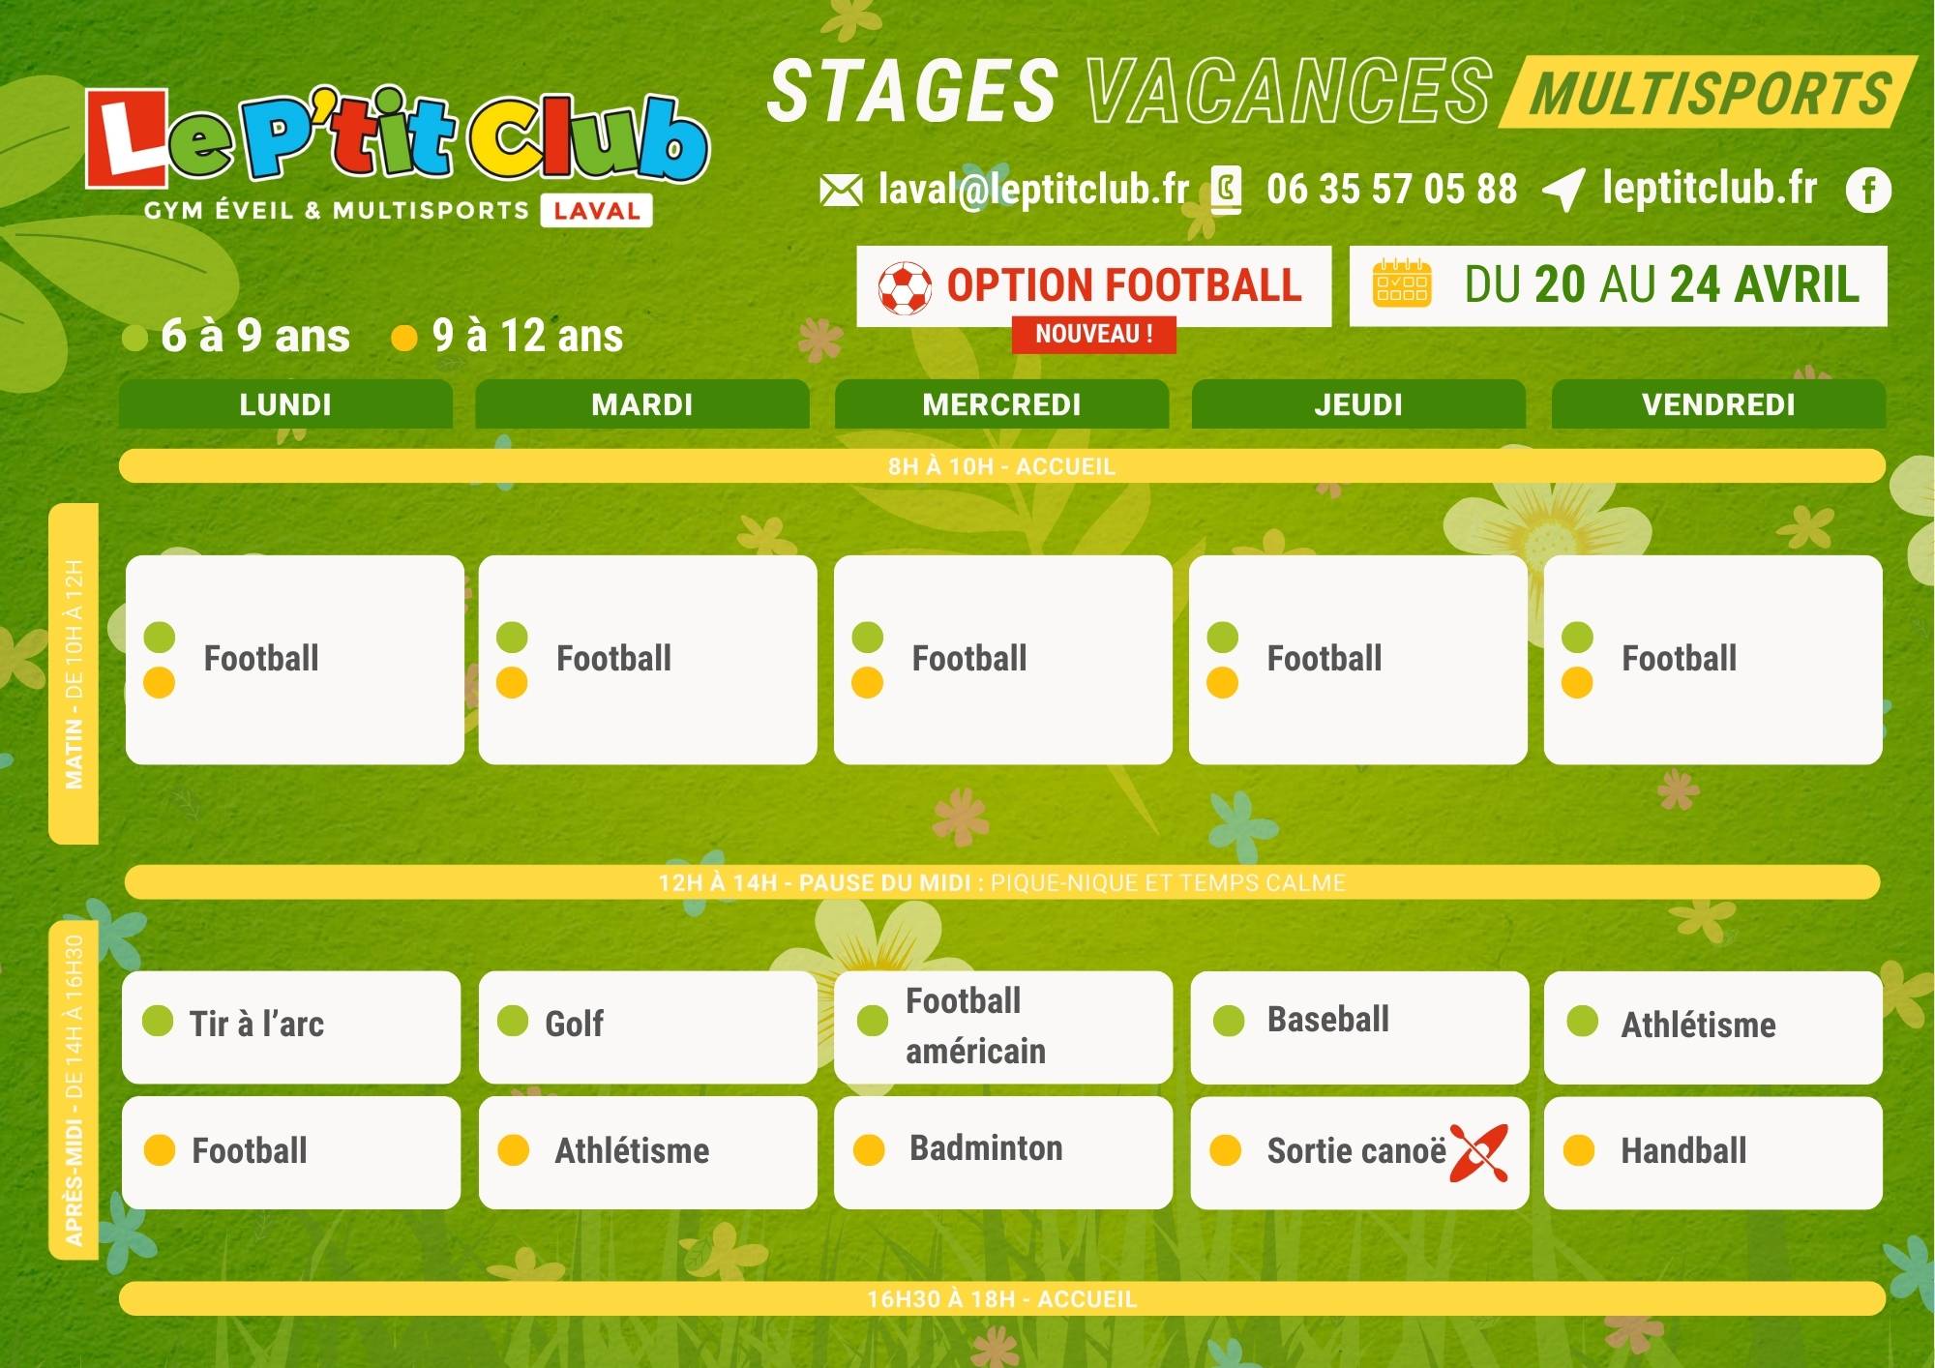Select the LUNDI day header
Viewport: 1935px width, 1368px height.
coord(285,404)
